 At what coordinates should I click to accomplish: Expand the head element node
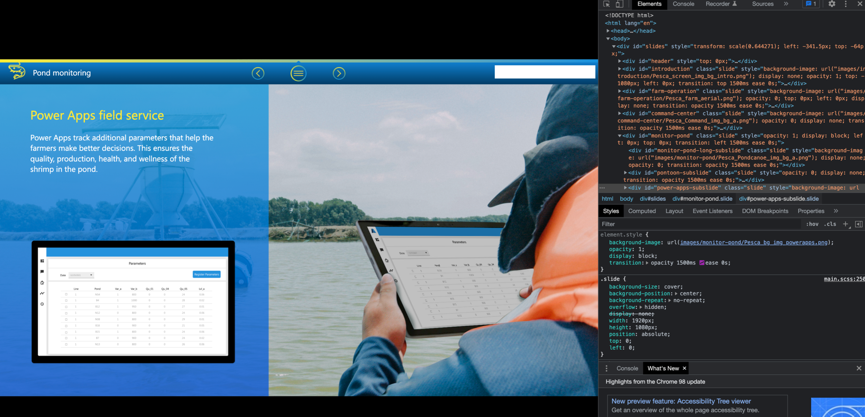(608, 31)
